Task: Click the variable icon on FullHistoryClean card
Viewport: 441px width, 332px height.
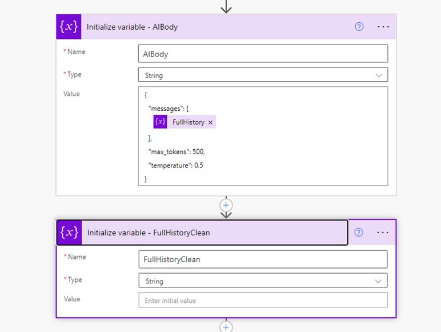Action: click(70, 233)
